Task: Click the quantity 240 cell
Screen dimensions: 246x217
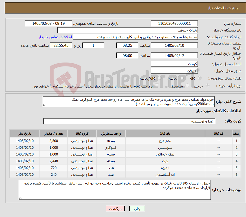Action: [54, 174]
